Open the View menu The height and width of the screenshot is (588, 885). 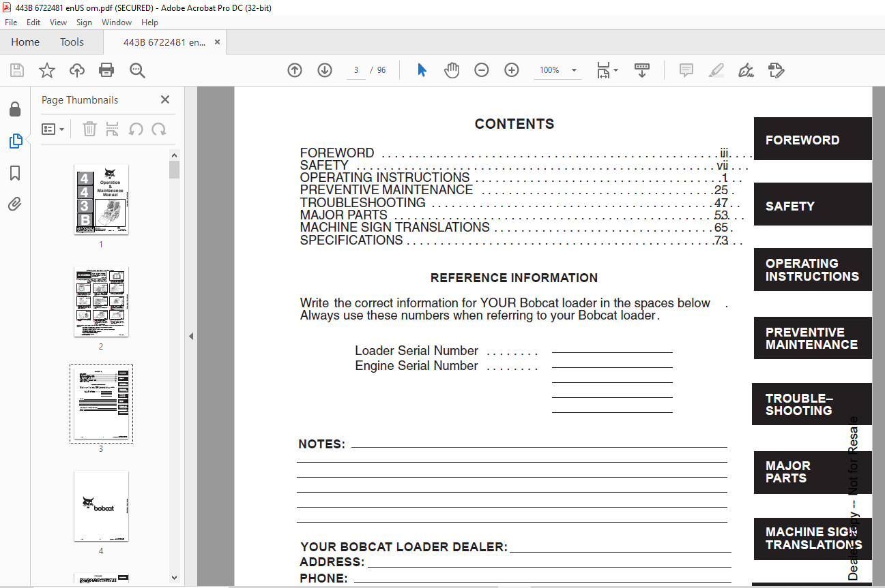pyautogui.click(x=59, y=22)
